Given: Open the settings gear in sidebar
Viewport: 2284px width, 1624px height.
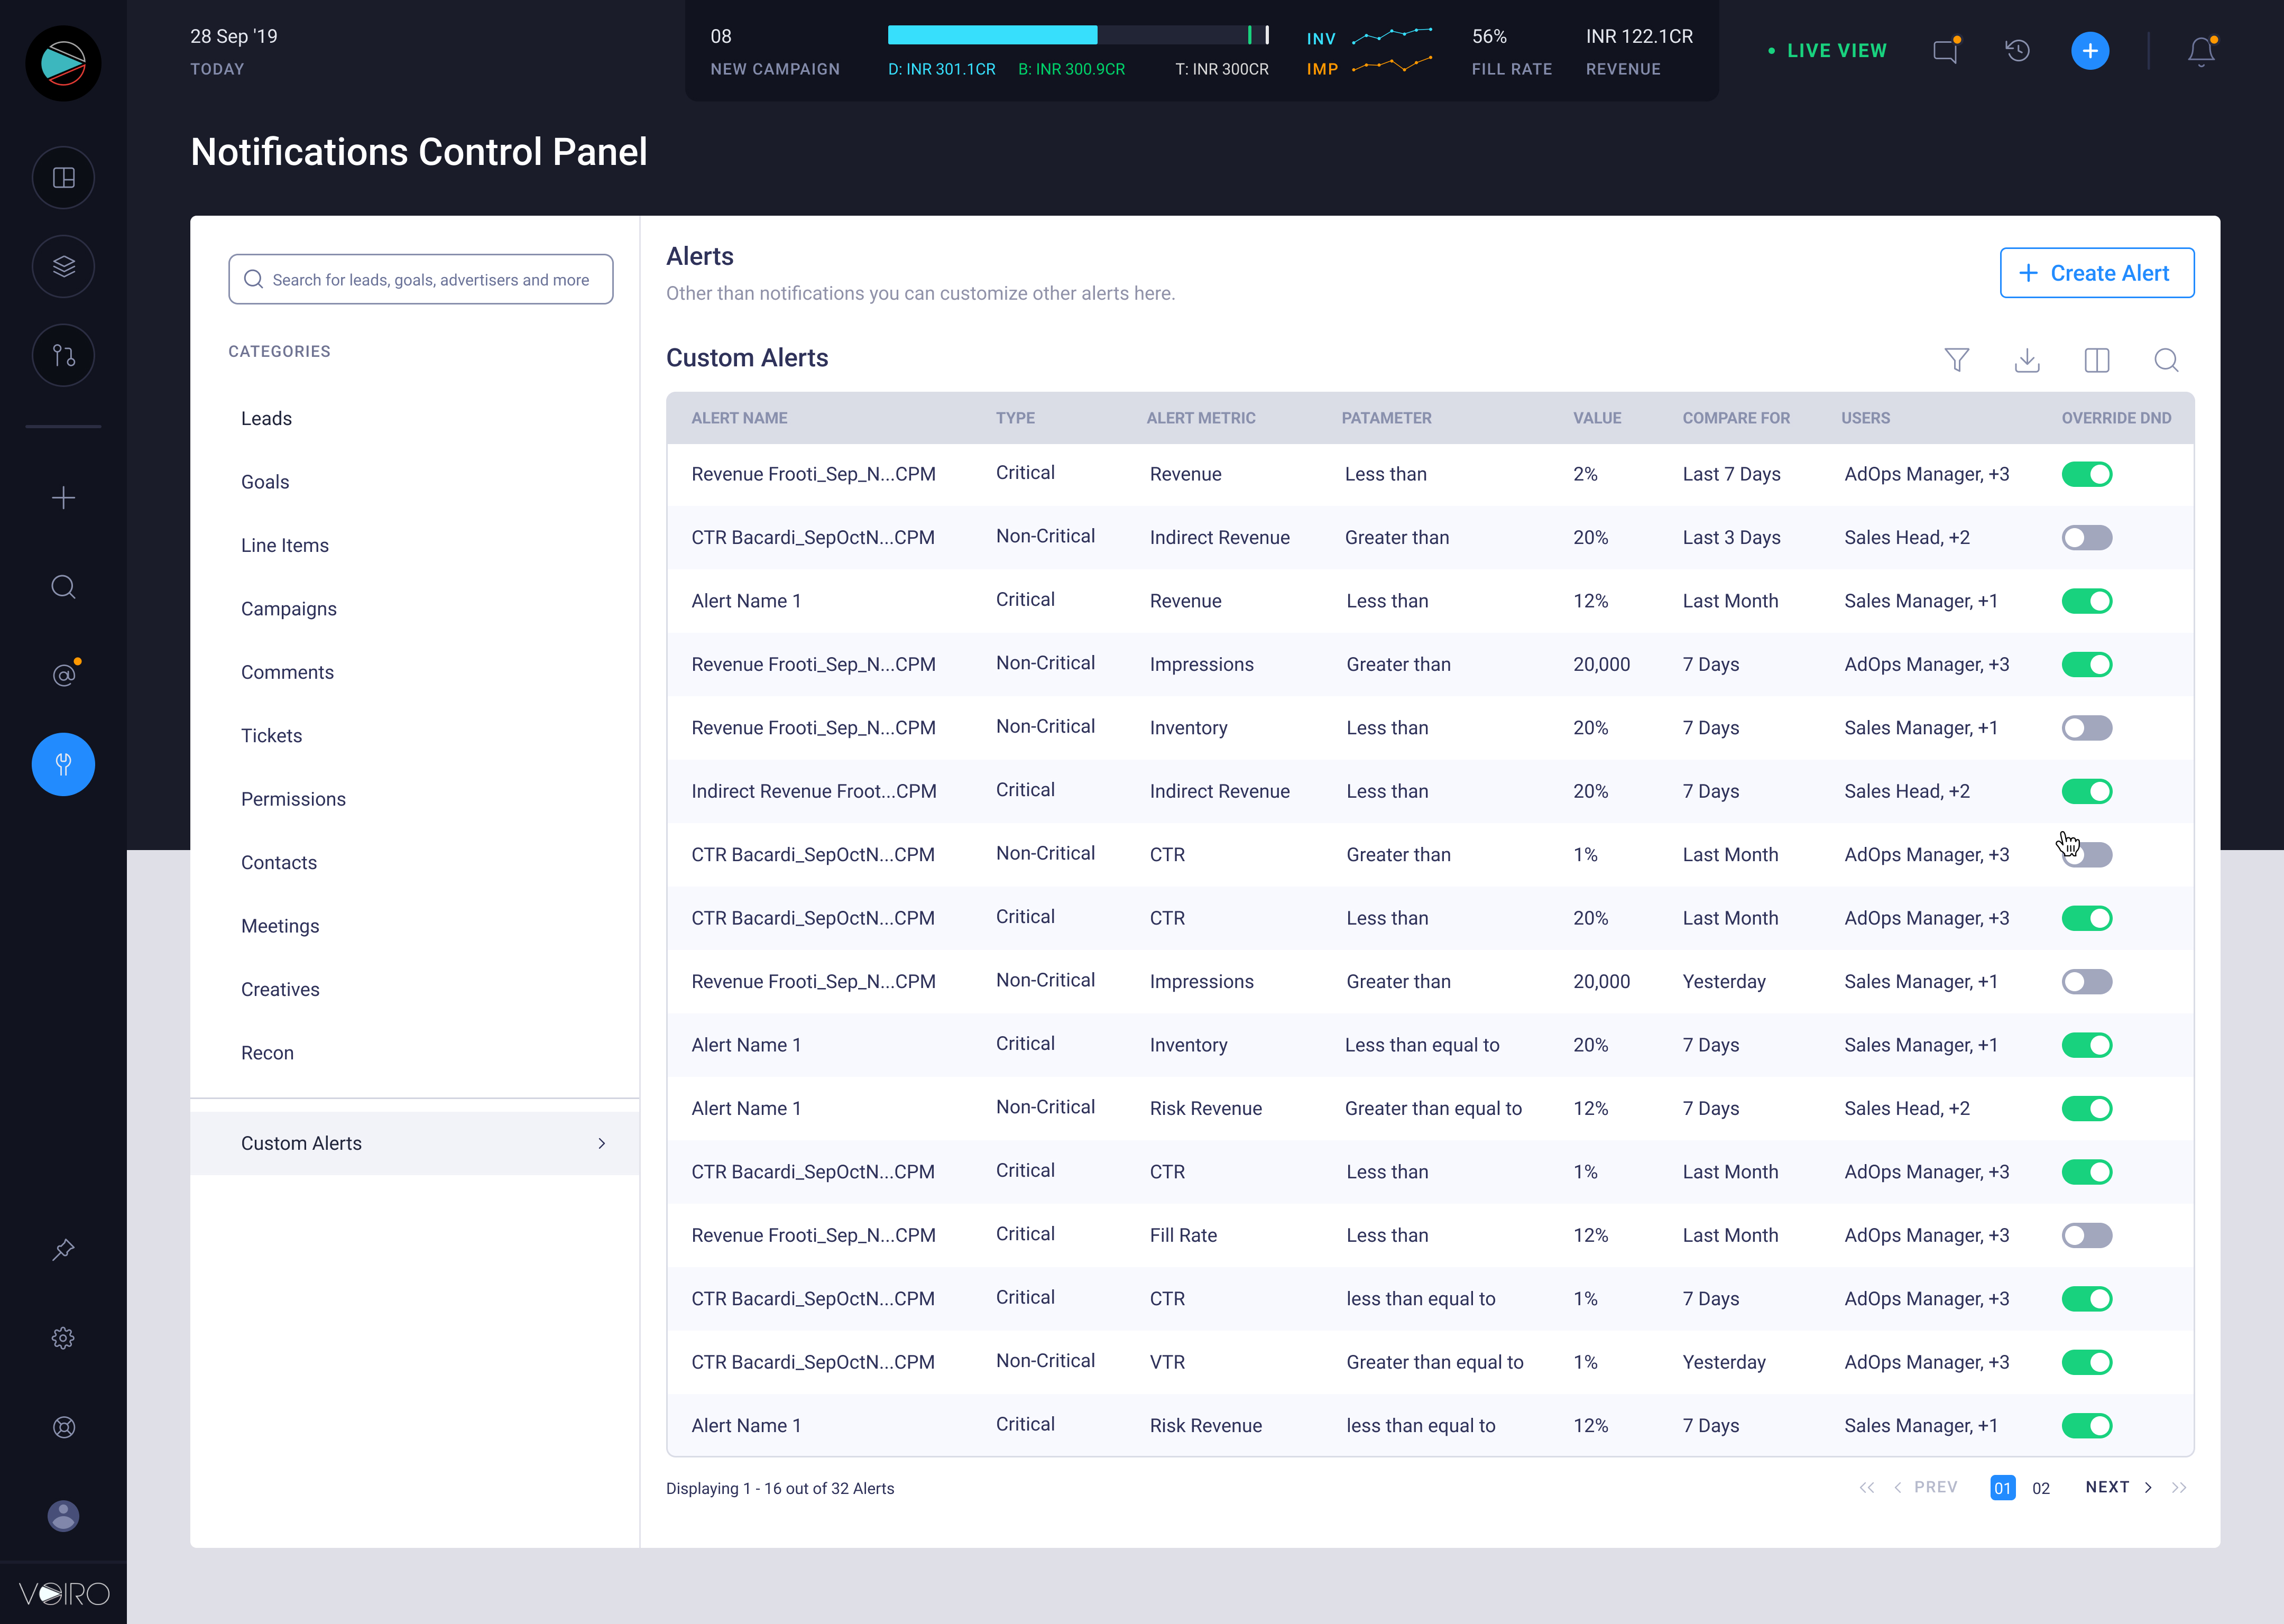Looking at the screenshot, I should pyautogui.click(x=63, y=1338).
